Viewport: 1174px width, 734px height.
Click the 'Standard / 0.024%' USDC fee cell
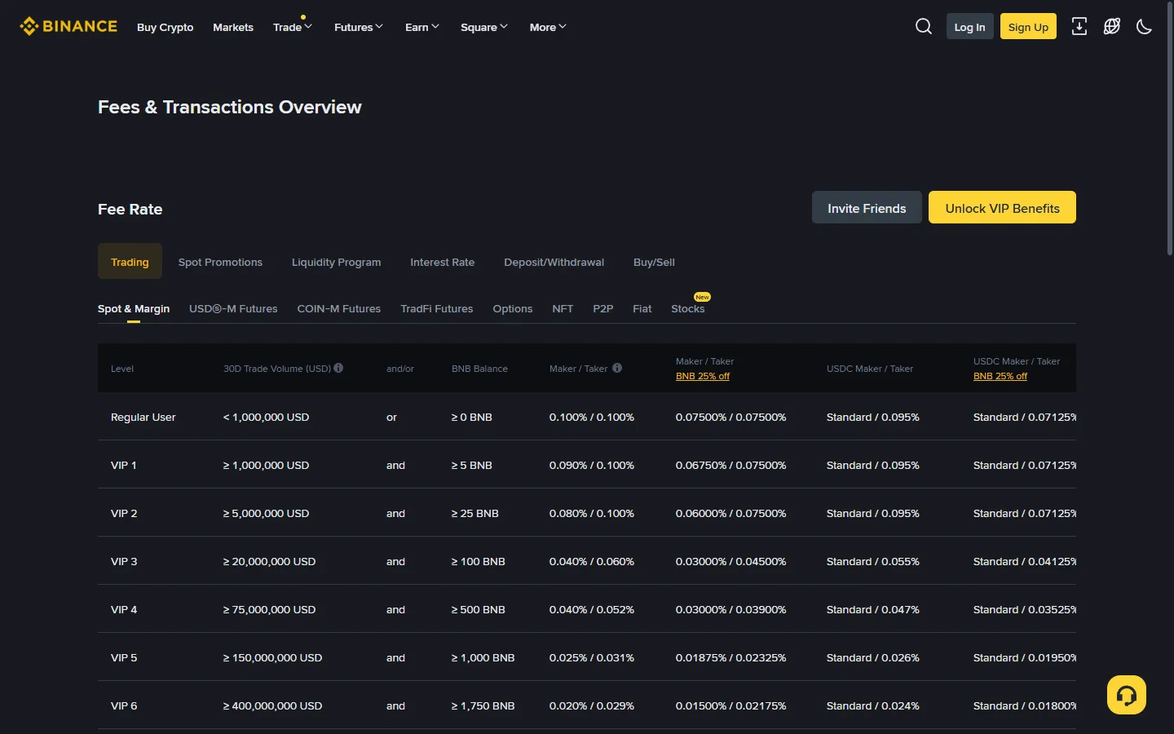point(873,705)
